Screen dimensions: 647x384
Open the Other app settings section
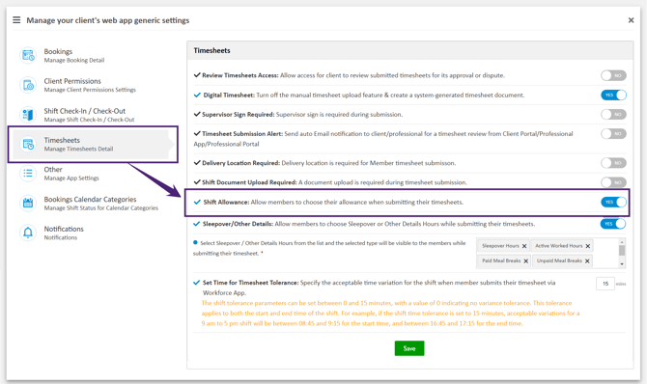[91, 174]
